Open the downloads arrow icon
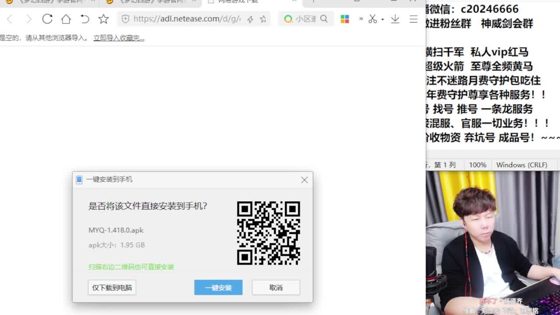The height and width of the screenshot is (315, 560). (x=395, y=19)
